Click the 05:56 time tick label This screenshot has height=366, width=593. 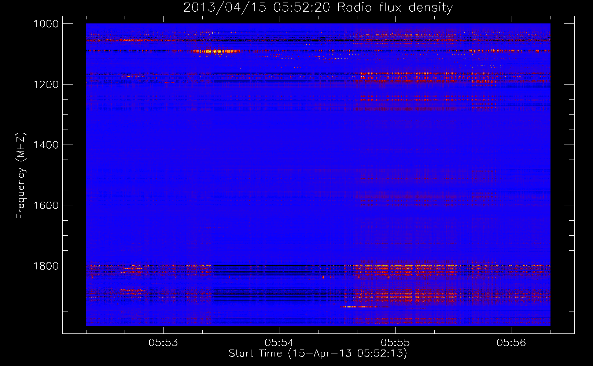pyautogui.click(x=511, y=343)
